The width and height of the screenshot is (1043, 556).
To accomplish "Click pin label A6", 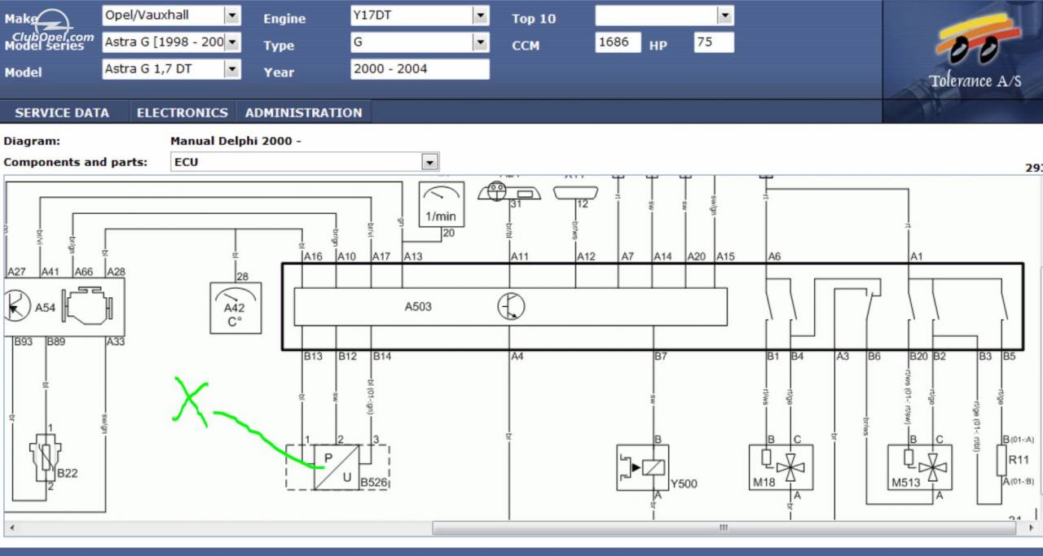I will tap(774, 256).
